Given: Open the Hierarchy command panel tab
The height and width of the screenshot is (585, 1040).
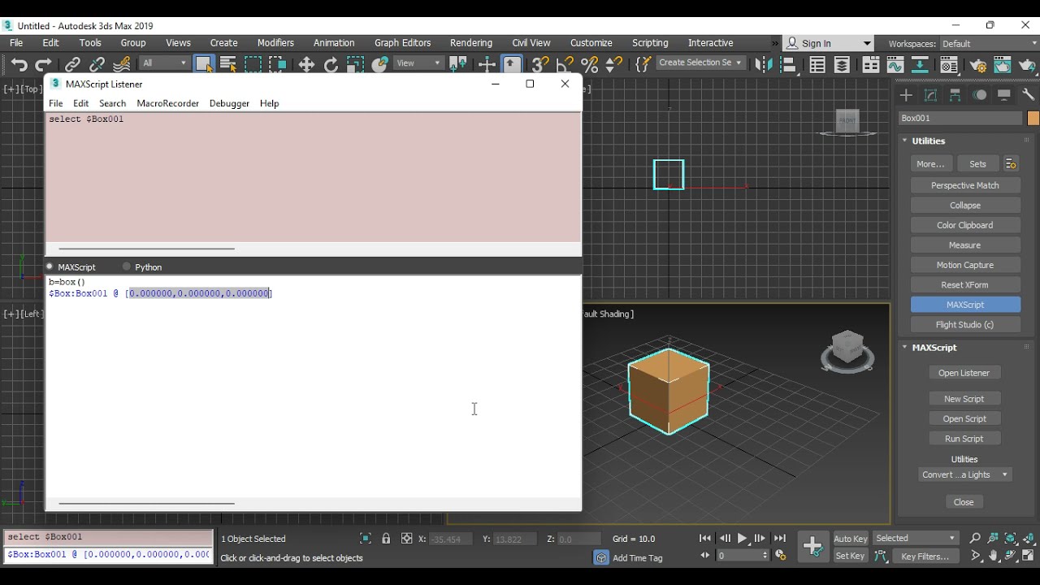Looking at the screenshot, I should [955, 95].
